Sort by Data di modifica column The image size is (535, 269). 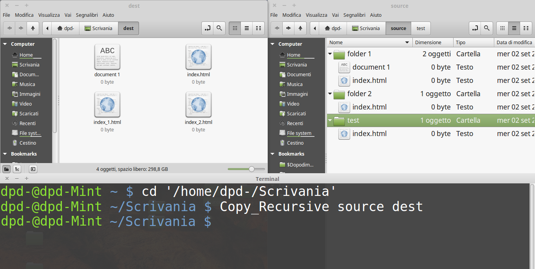pyautogui.click(x=514, y=42)
